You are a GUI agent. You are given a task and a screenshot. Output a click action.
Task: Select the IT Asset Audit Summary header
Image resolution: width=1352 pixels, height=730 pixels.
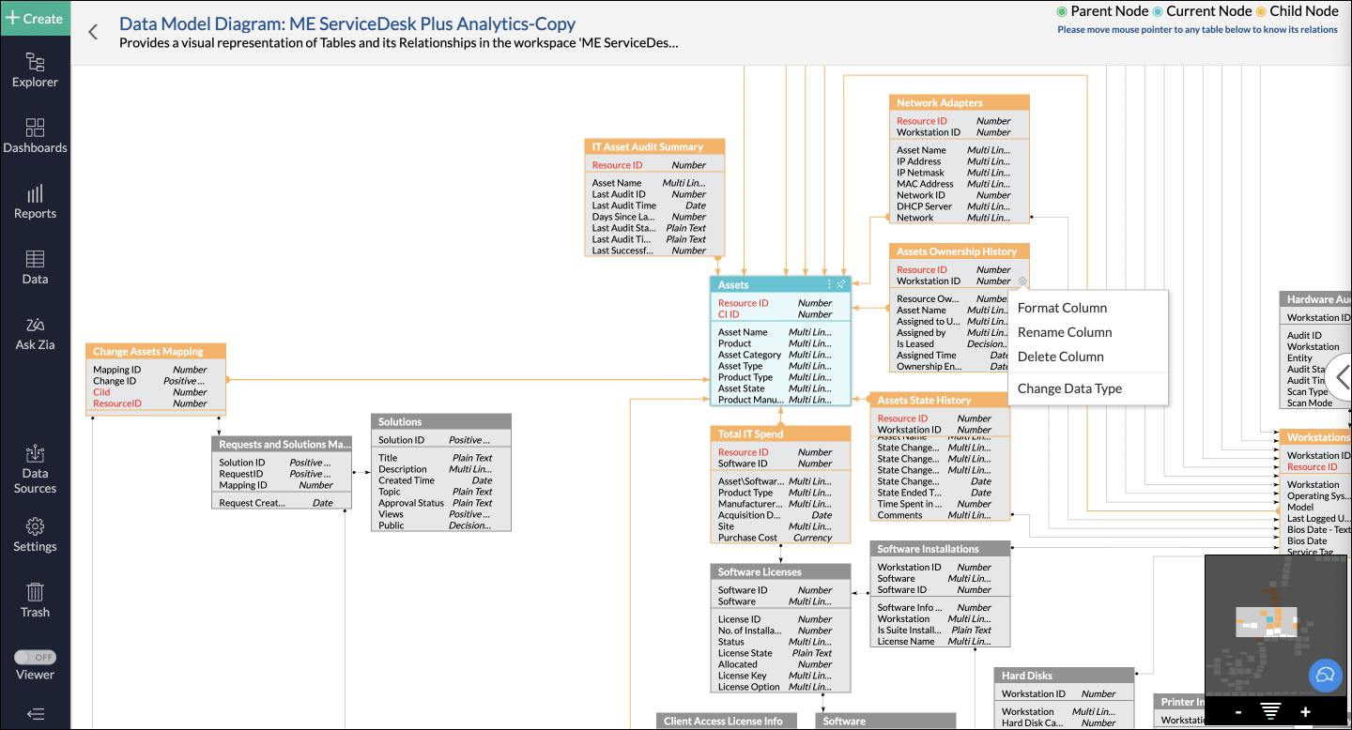click(x=655, y=146)
